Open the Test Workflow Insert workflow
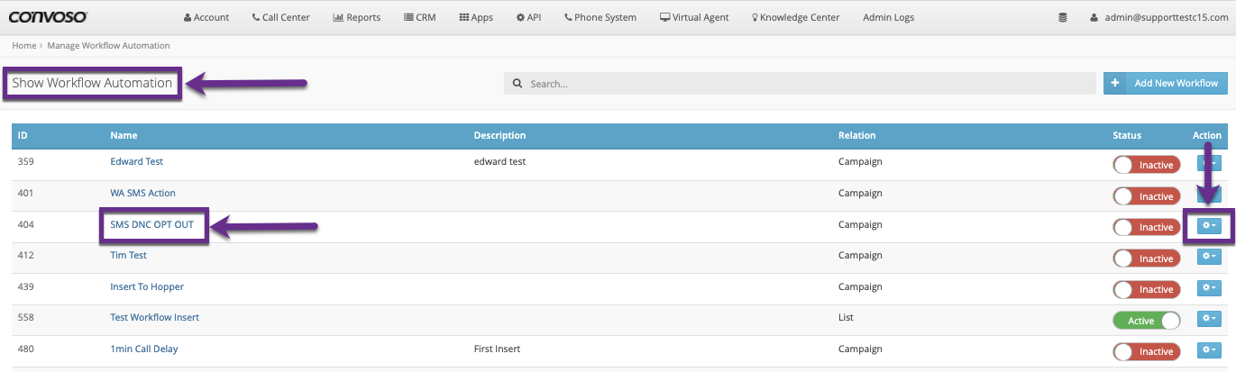Screen dimensions: 1236x372 tap(154, 317)
